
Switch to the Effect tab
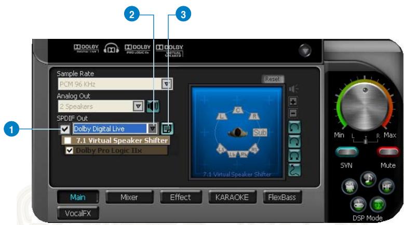click(180, 197)
